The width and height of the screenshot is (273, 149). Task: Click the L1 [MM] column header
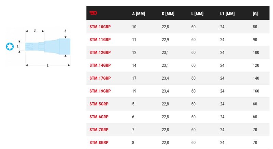click(x=227, y=14)
